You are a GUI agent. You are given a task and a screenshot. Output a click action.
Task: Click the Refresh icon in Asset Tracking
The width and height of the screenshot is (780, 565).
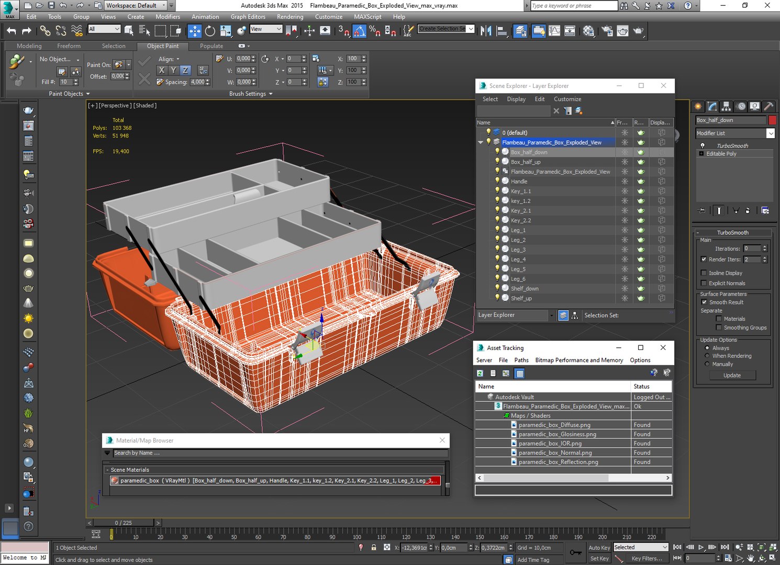(x=480, y=374)
